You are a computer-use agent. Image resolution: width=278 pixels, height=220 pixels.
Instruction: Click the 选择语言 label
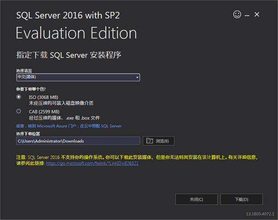[24, 71]
